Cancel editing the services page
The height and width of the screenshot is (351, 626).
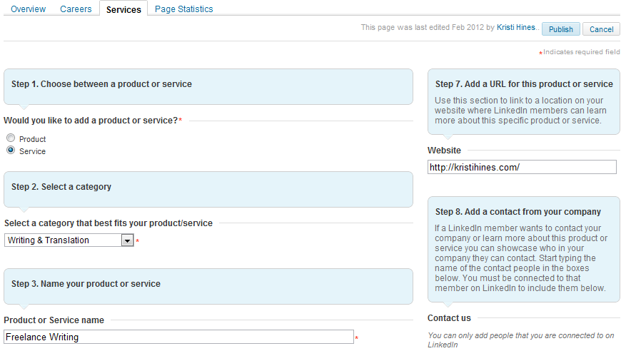click(x=601, y=29)
